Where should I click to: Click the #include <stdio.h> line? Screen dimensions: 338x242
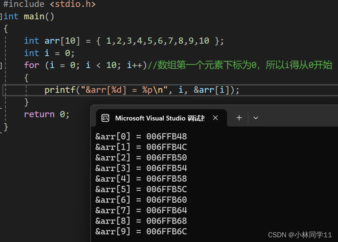click(49, 4)
